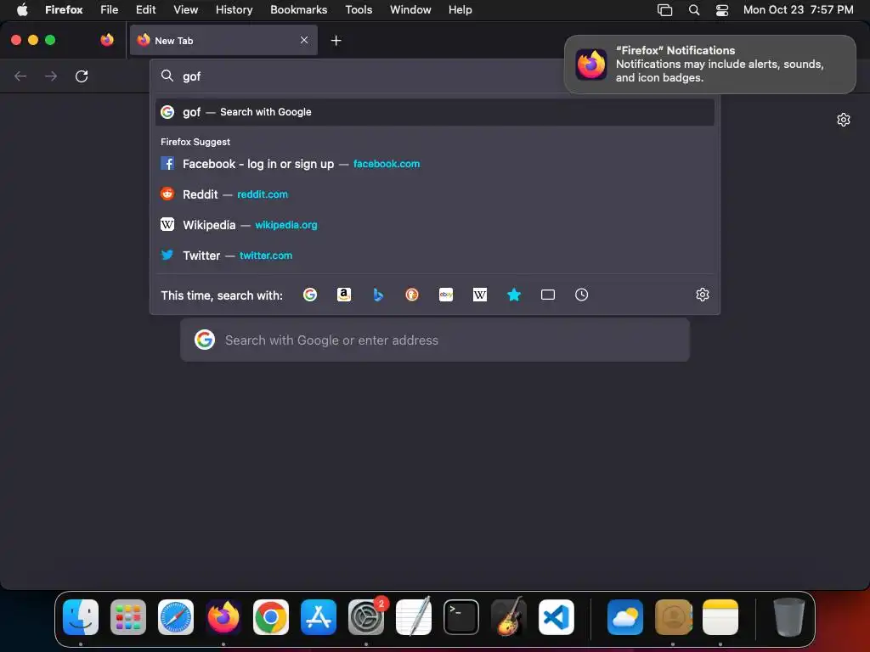Search this time with Google icon
The width and height of the screenshot is (870, 652).
tap(310, 295)
